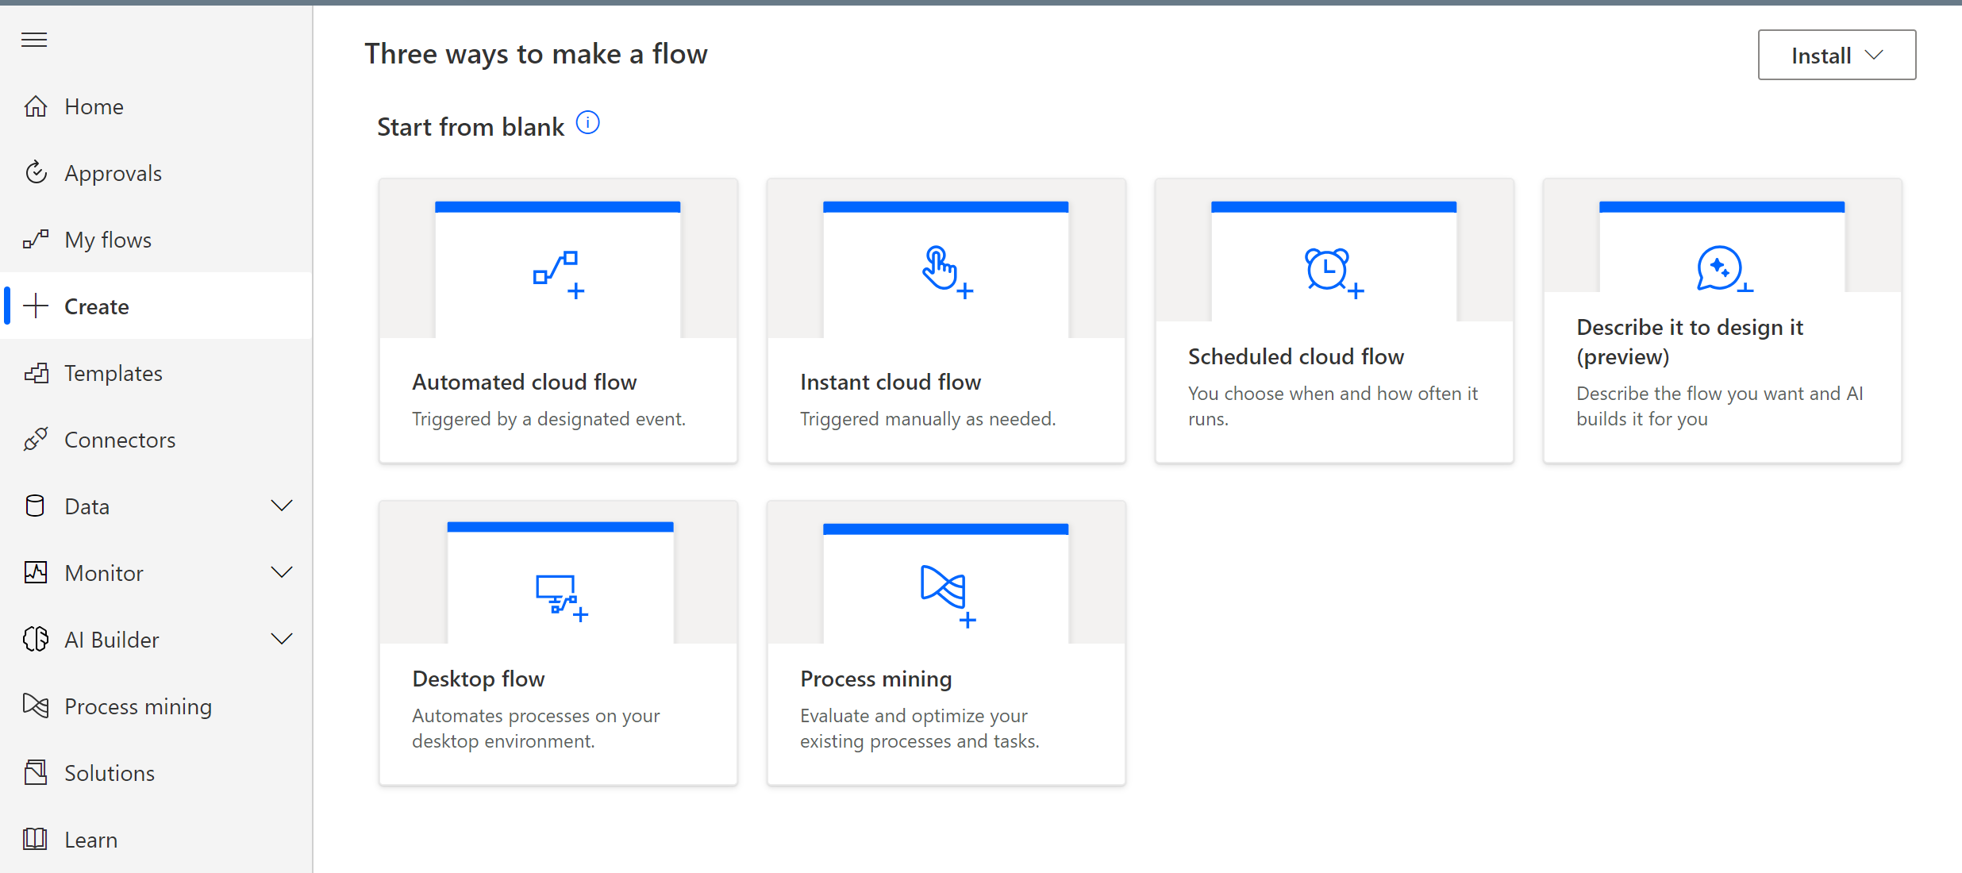Click the Scheduled cloud flow alarm clock icon
This screenshot has height=873, width=1962.
pyautogui.click(x=1334, y=272)
